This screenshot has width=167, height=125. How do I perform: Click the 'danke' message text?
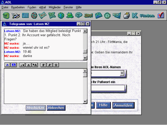27,56
